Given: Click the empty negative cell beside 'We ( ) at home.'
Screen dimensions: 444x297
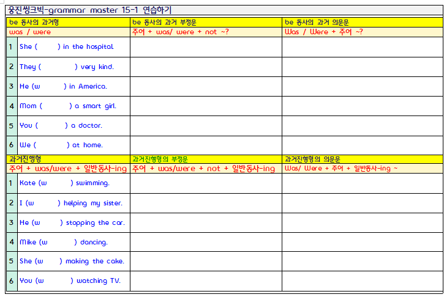Looking at the screenshot, I should pos(206,145).
